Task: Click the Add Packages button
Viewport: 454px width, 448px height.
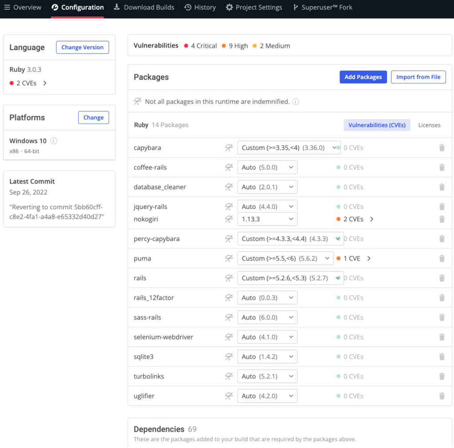Action: pyautogui.click(x=363, y=77)
